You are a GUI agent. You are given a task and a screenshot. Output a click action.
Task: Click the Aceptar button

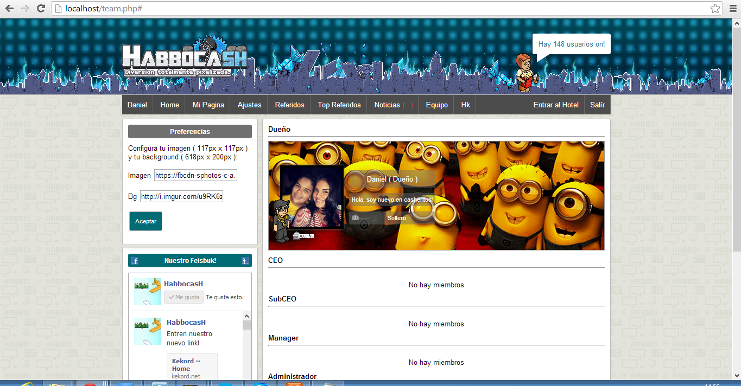pos(145,221)
